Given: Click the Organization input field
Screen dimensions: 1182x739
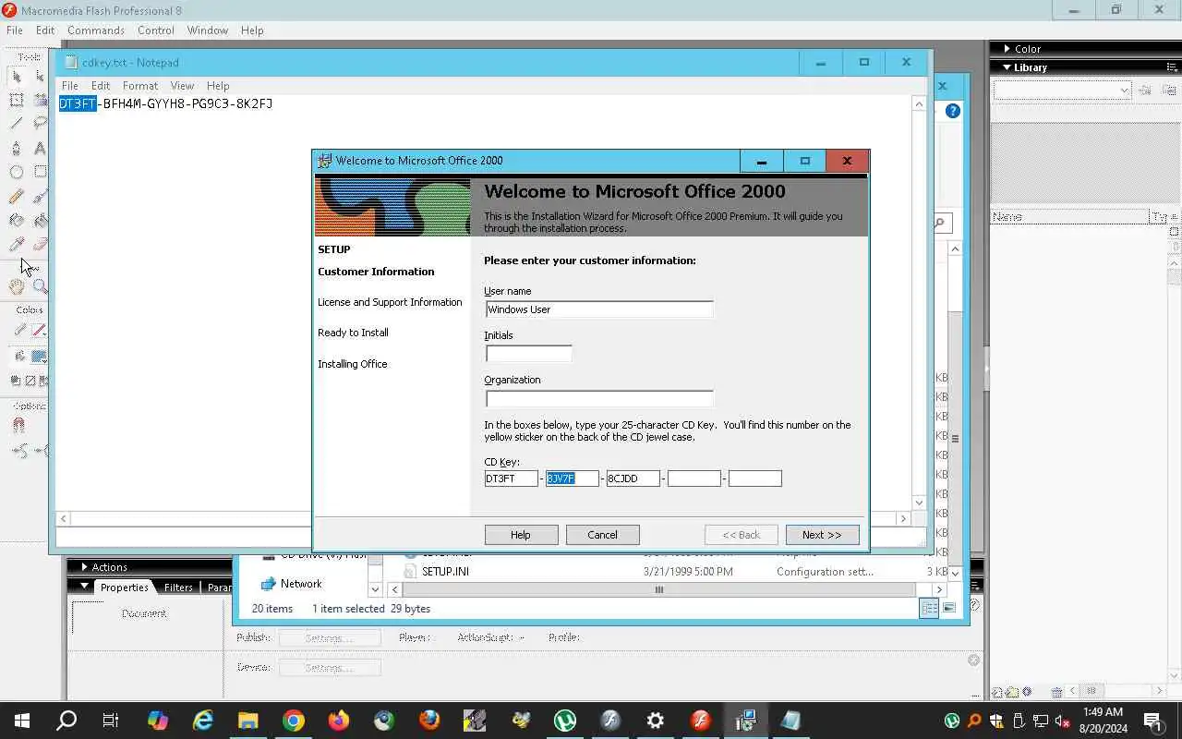Looking at the screenshot, I should coord(599,399).
